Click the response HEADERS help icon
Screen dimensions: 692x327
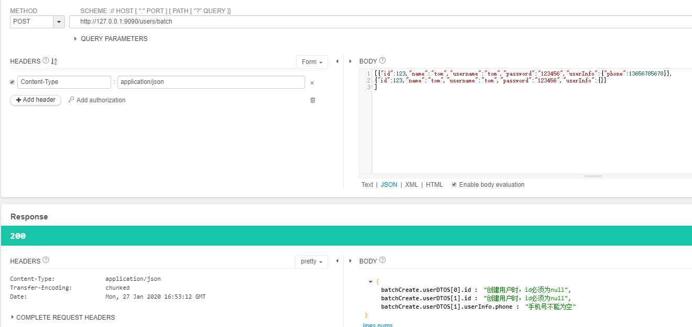(46, 260)
